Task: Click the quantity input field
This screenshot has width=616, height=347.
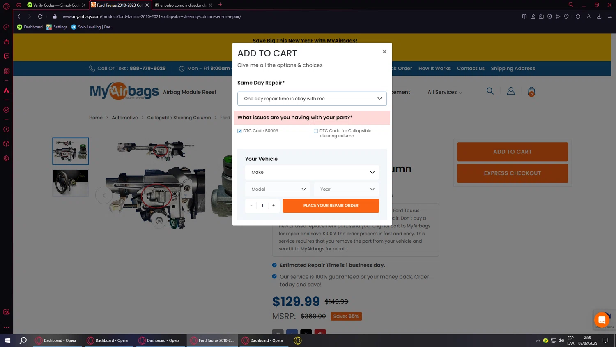Action: point(262,206)
